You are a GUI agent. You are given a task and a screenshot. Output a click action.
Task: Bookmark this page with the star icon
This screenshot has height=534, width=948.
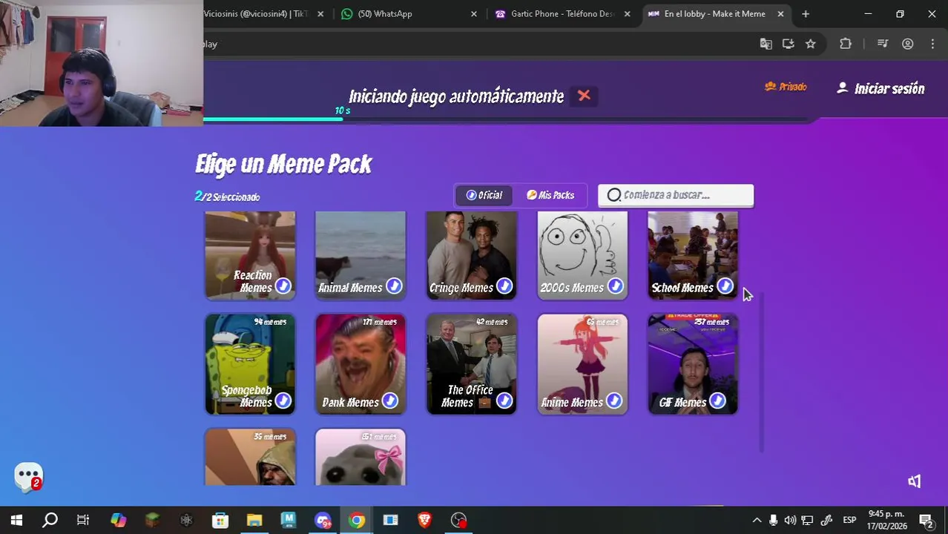(x=811, y=44)
